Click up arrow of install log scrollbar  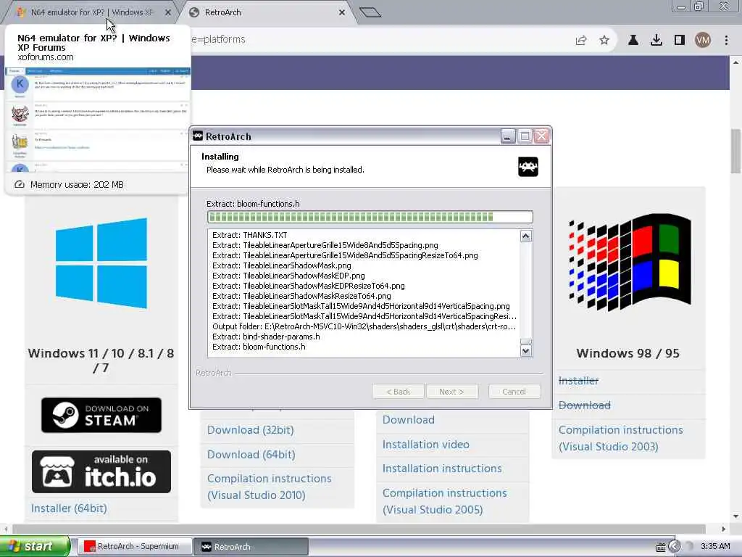[526, 236]
